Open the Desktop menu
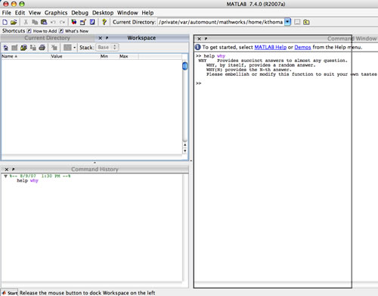 (103, 13)
